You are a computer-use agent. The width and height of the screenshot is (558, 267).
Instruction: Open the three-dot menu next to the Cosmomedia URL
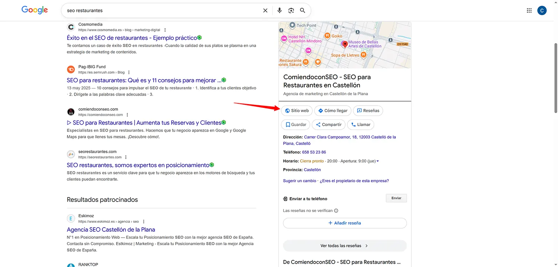[x=165, y=30]
